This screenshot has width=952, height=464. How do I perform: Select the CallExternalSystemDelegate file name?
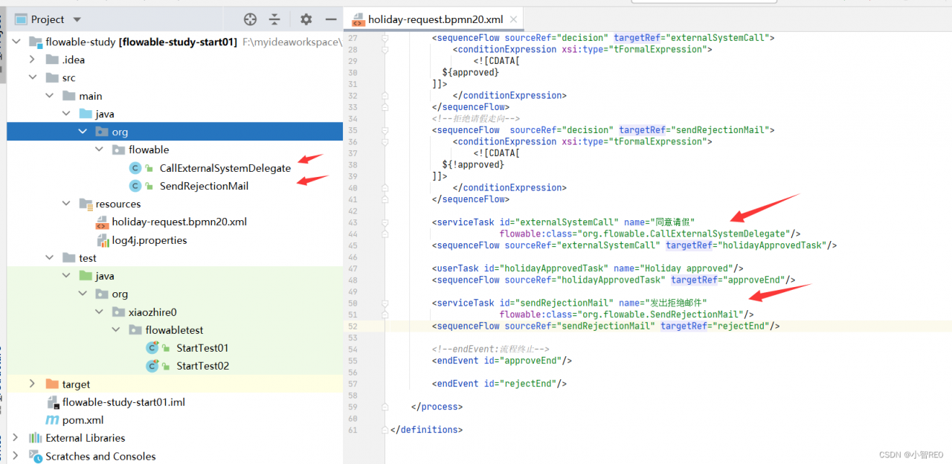point(225,168)
